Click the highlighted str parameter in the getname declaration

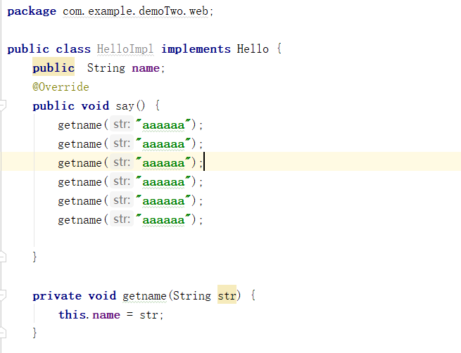coord(227,296)
